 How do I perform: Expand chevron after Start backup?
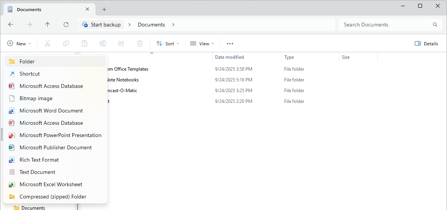coord(129,25)
